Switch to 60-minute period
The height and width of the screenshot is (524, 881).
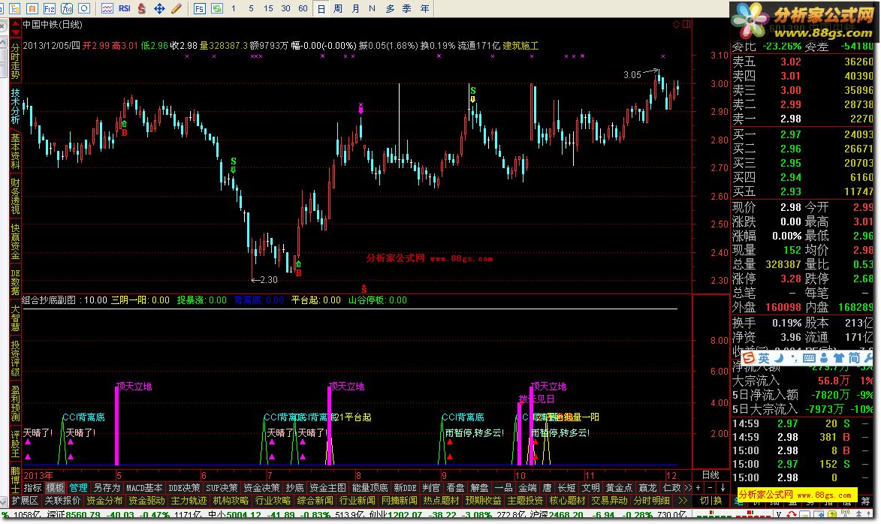[303, 8]
